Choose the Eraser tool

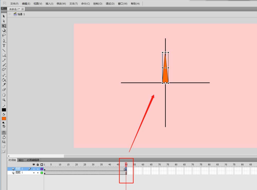(4, 90)
